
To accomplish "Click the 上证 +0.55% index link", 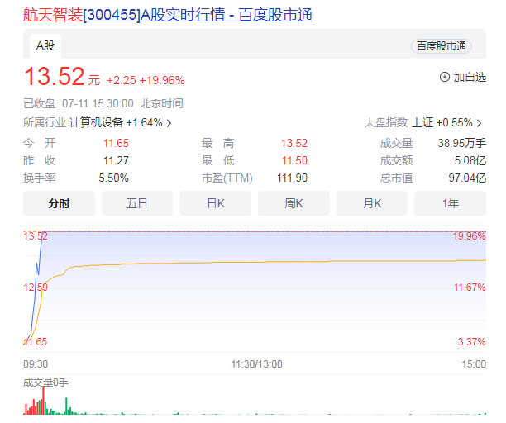I will click(442, 123).
